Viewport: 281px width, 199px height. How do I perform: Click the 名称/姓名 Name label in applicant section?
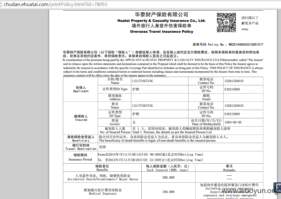point(115,81)
